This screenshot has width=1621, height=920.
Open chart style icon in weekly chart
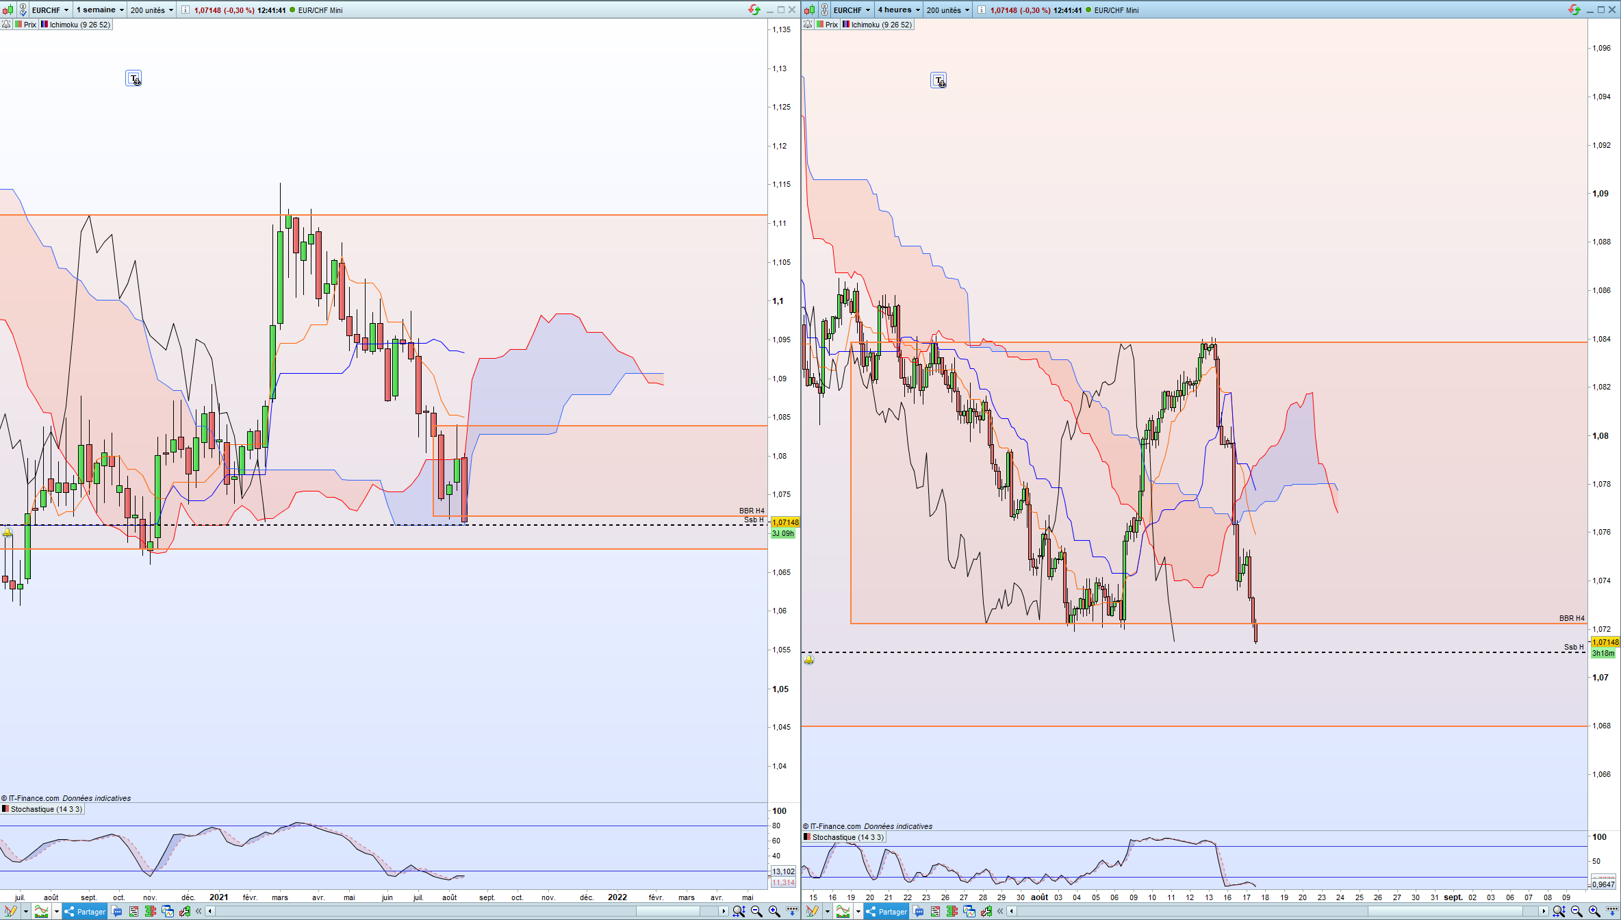pos(8,10)
